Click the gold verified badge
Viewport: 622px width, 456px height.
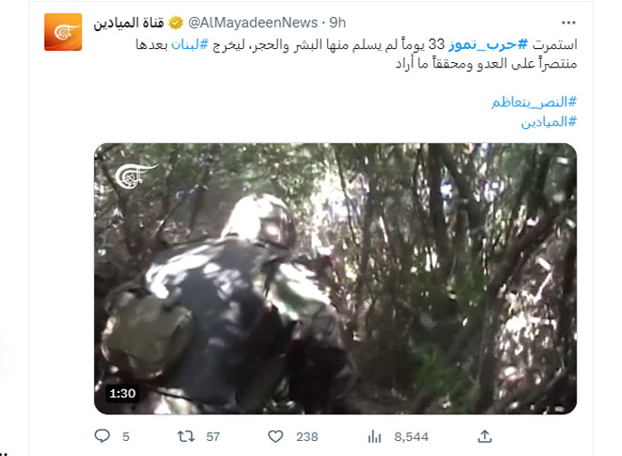[x=176, y=22]
